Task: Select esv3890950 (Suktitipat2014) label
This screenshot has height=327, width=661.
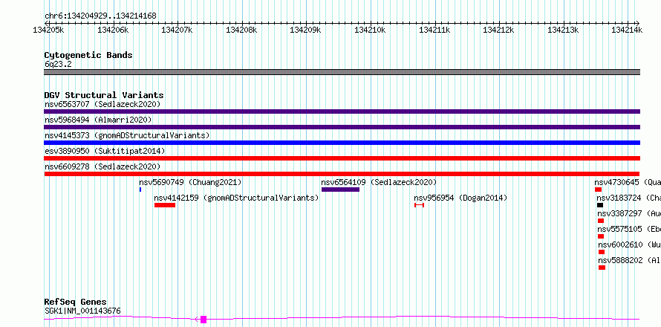Action: [x=105, y=151]
